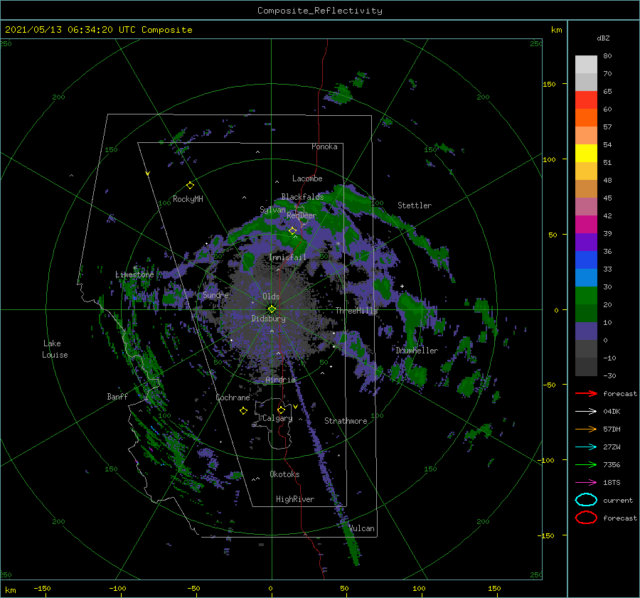The image size is (640, 598).
Task: Click the magenta 18TS arrow legend icon
Action: pyautogui.click(x=586, y=483)
